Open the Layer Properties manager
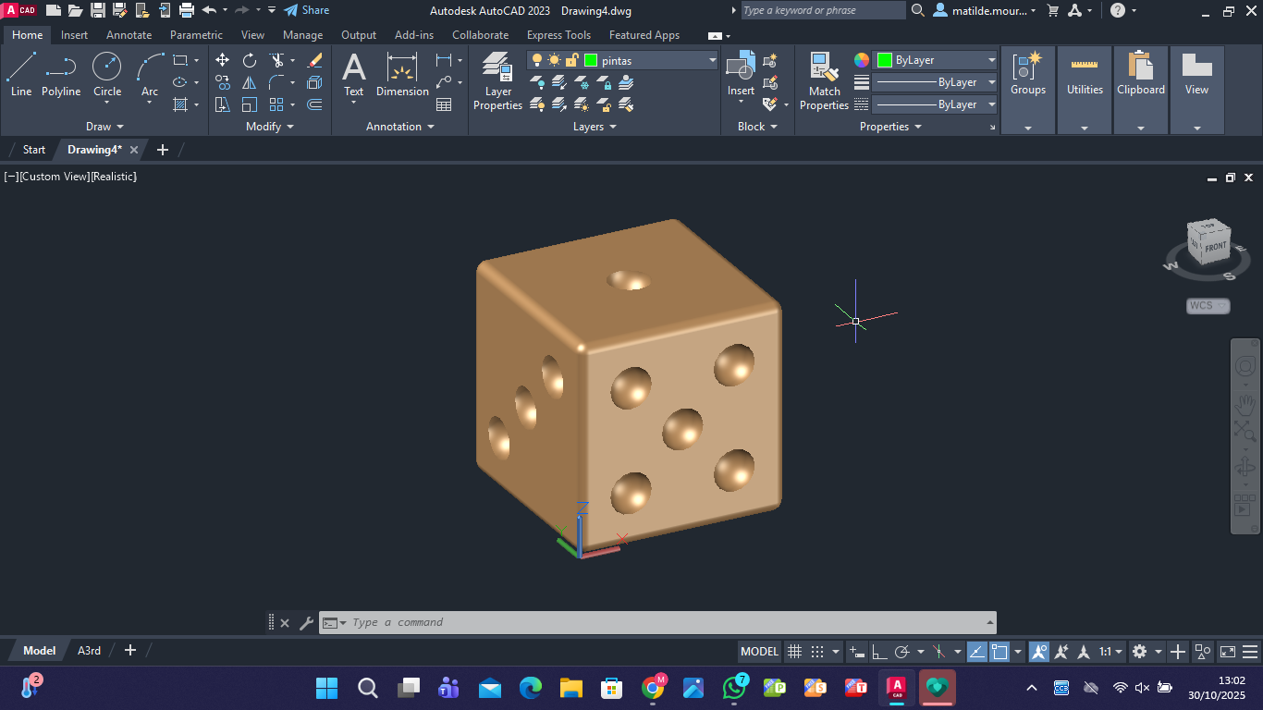 [497, 81]
